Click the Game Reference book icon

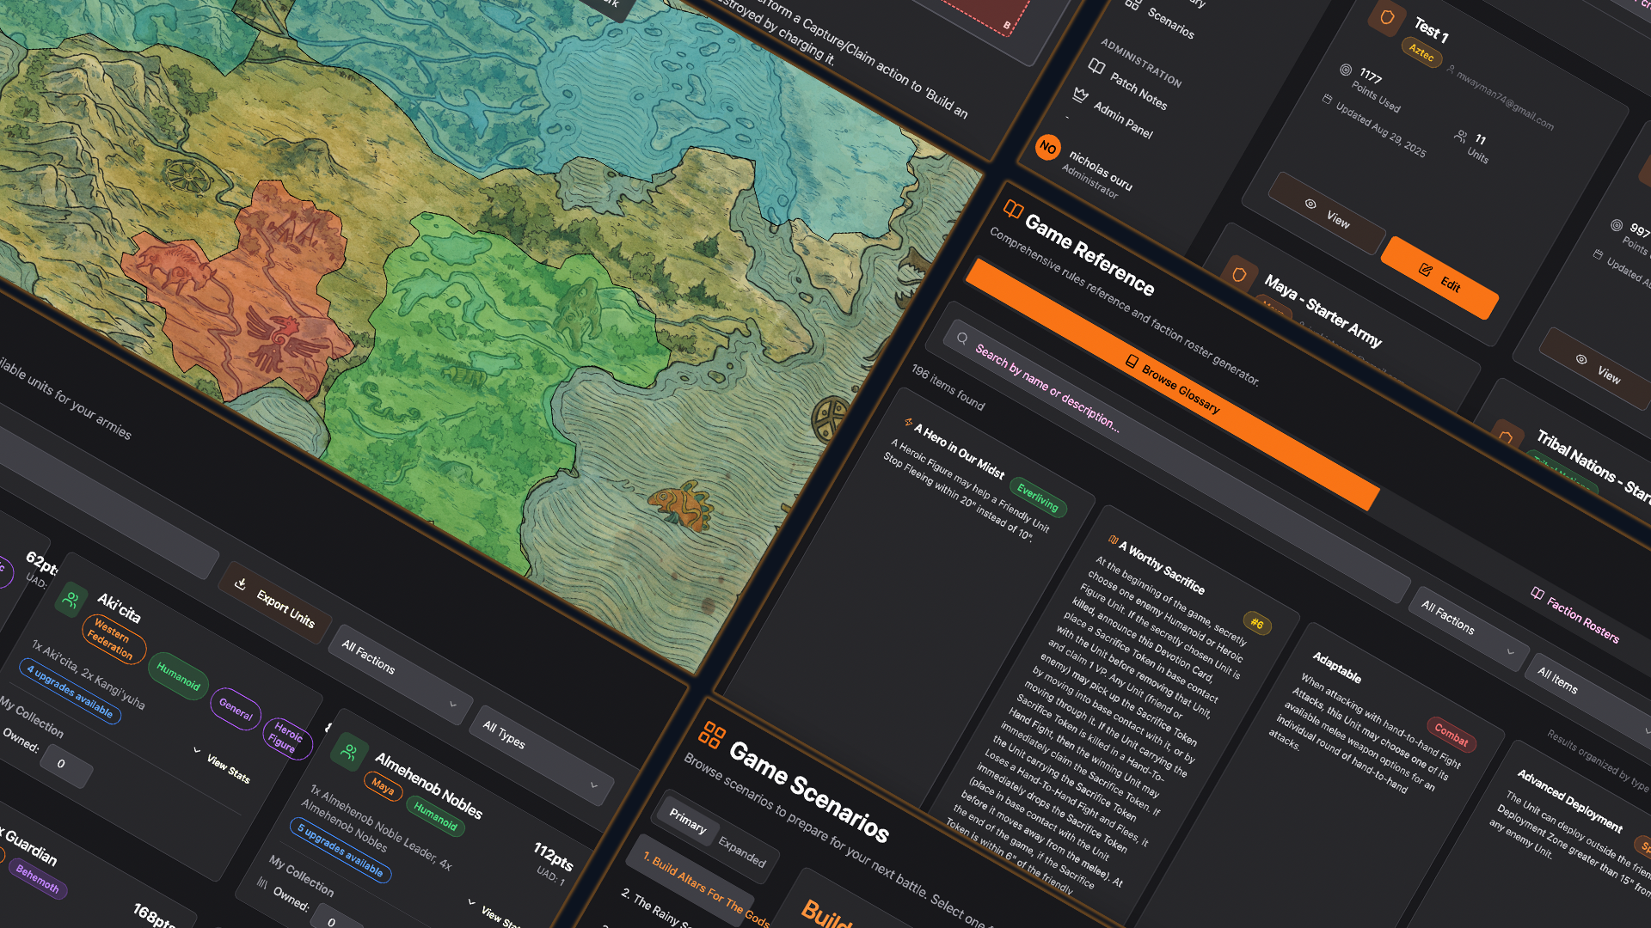(x=1013, y=210)
